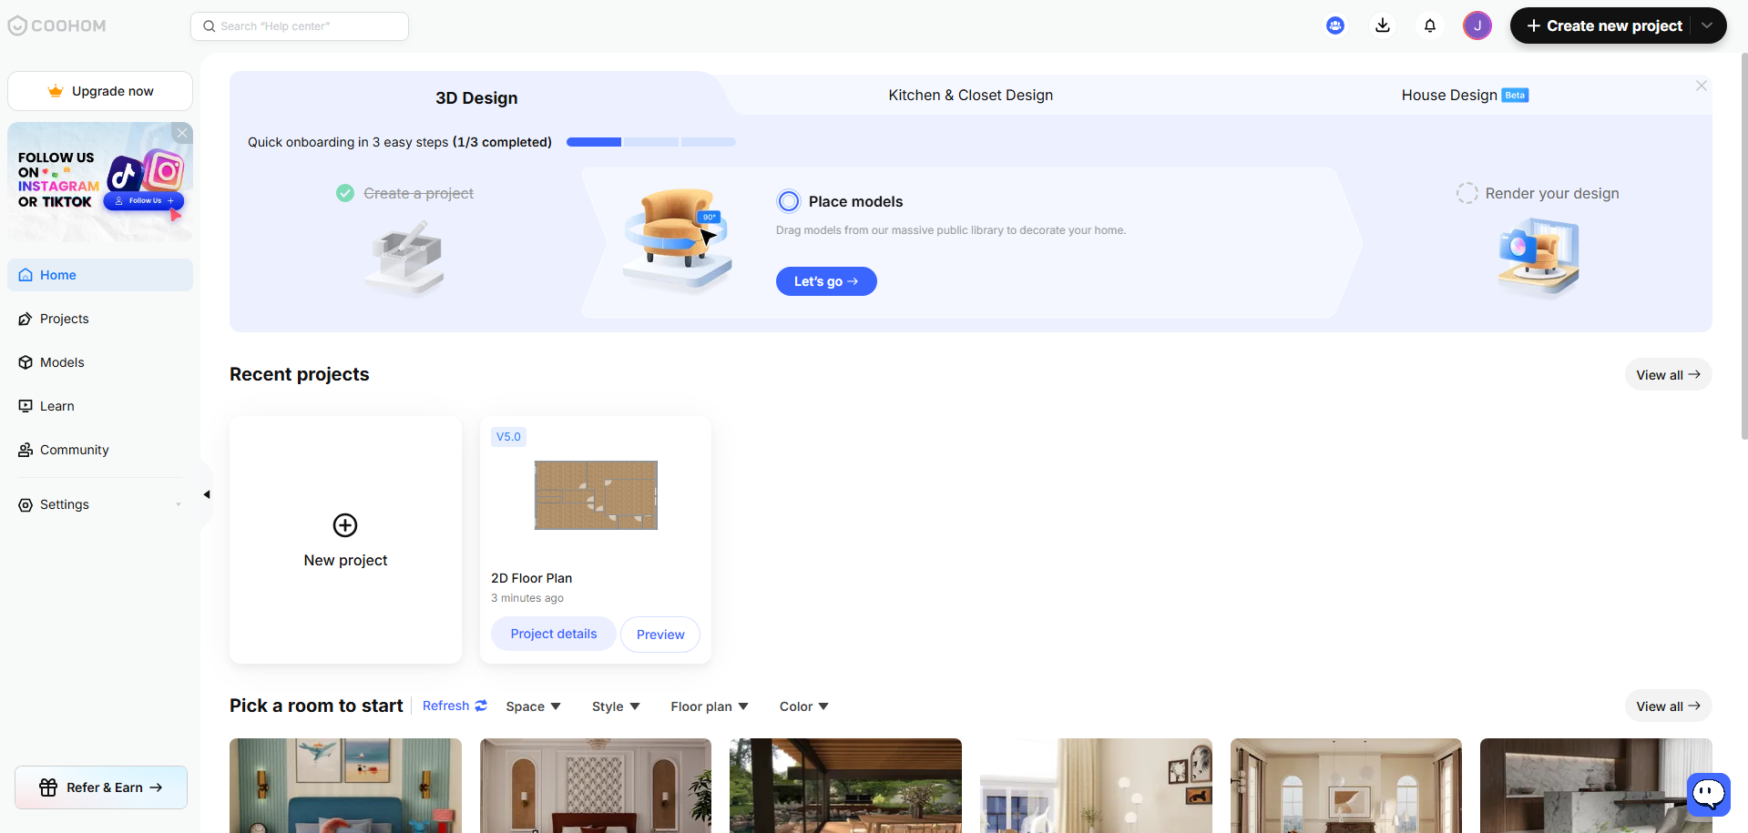Click the Learn sidebar icon

(x=26, y=406)
